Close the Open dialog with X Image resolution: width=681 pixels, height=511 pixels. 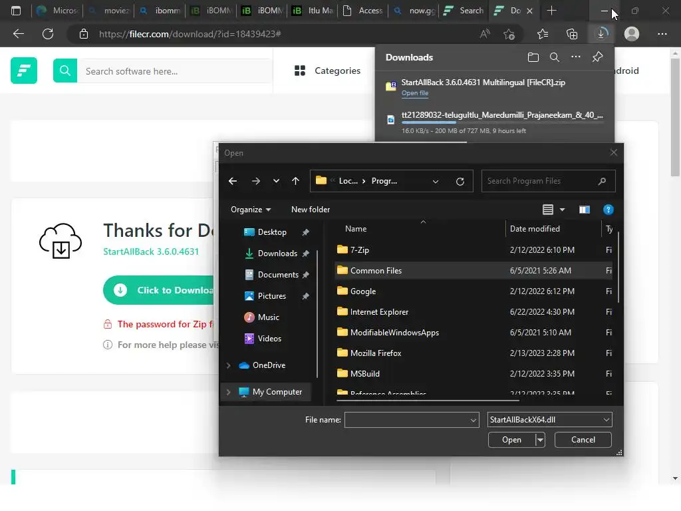(613, 152)
